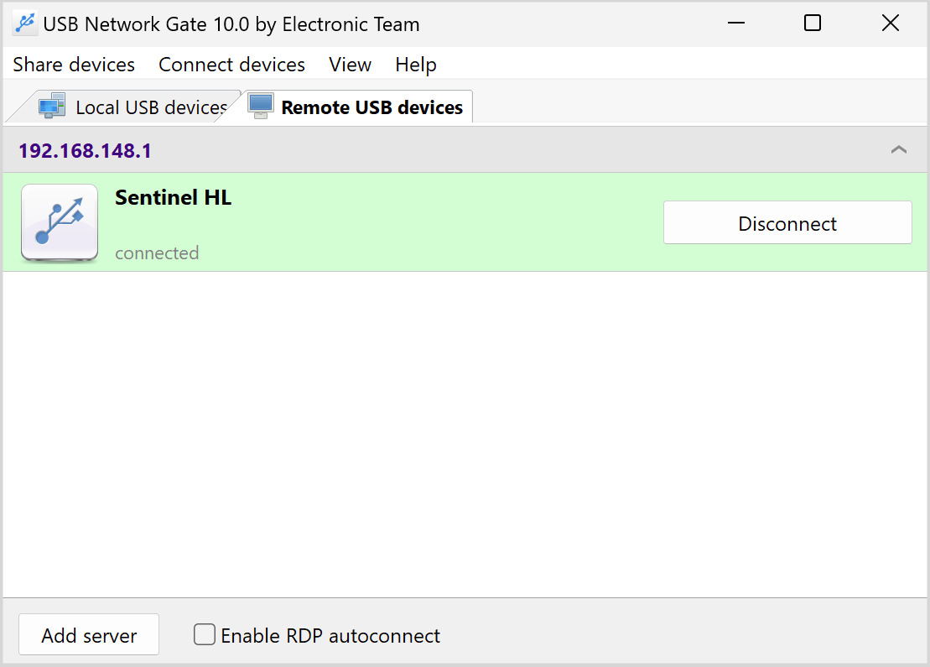Click the Remote USB devices monitor icon
Viewport: 930px width, 667px height.
261,106
